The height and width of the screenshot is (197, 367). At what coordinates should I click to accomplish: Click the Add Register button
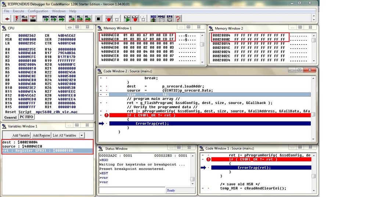point(41,135)
